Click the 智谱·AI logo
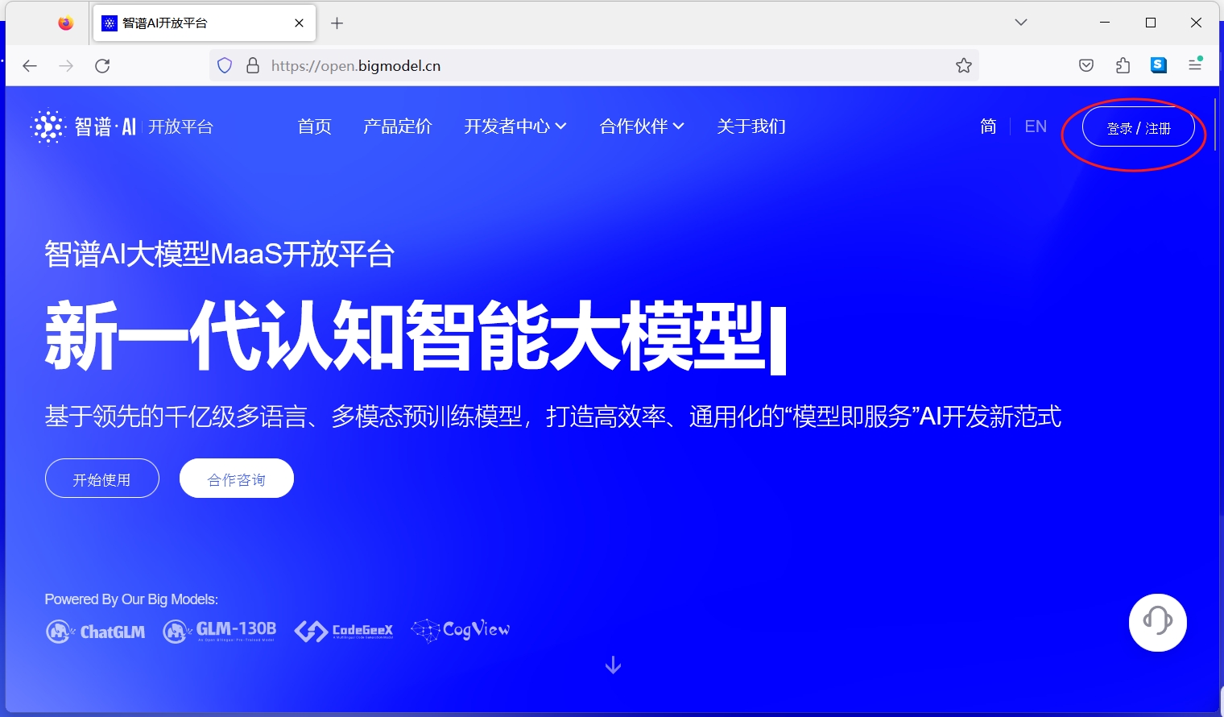This screenshot has width=1224, height=717. 83,126
